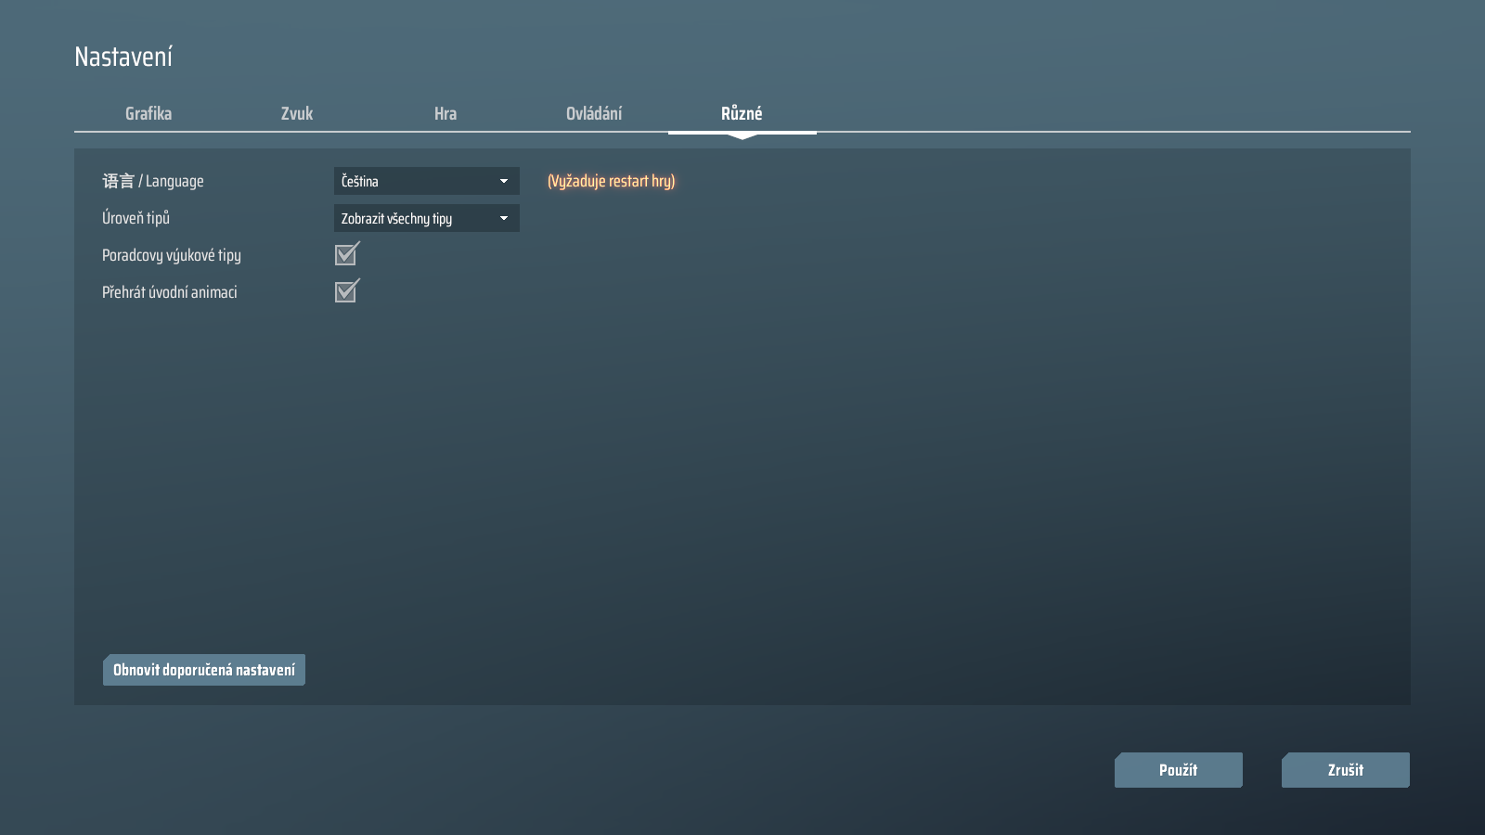The image size is (1485, 835).
Task: Click the 'Úroveň tipů' label
Action: click(136, 218)
